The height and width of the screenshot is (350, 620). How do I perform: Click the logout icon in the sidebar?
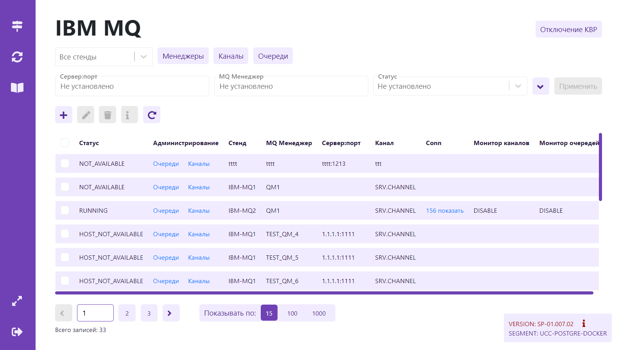pyautogui.click(x=17, y=332)
